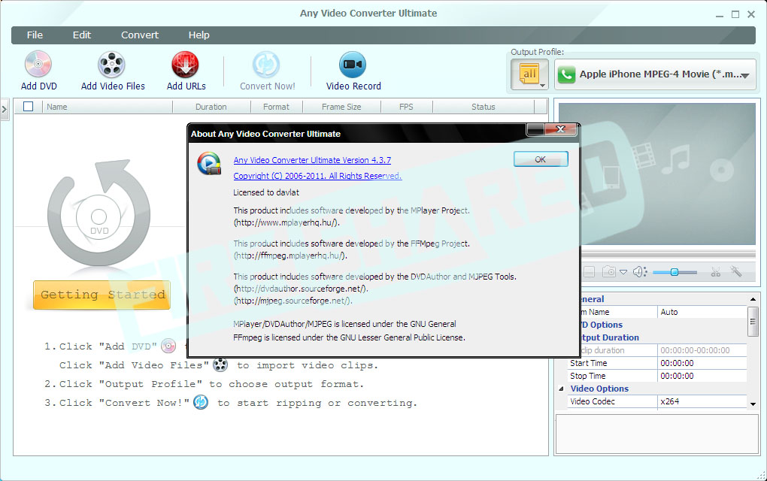Click the Add DVD disc icon
Viewport: 767px width, 481px height.
point(38,65)
